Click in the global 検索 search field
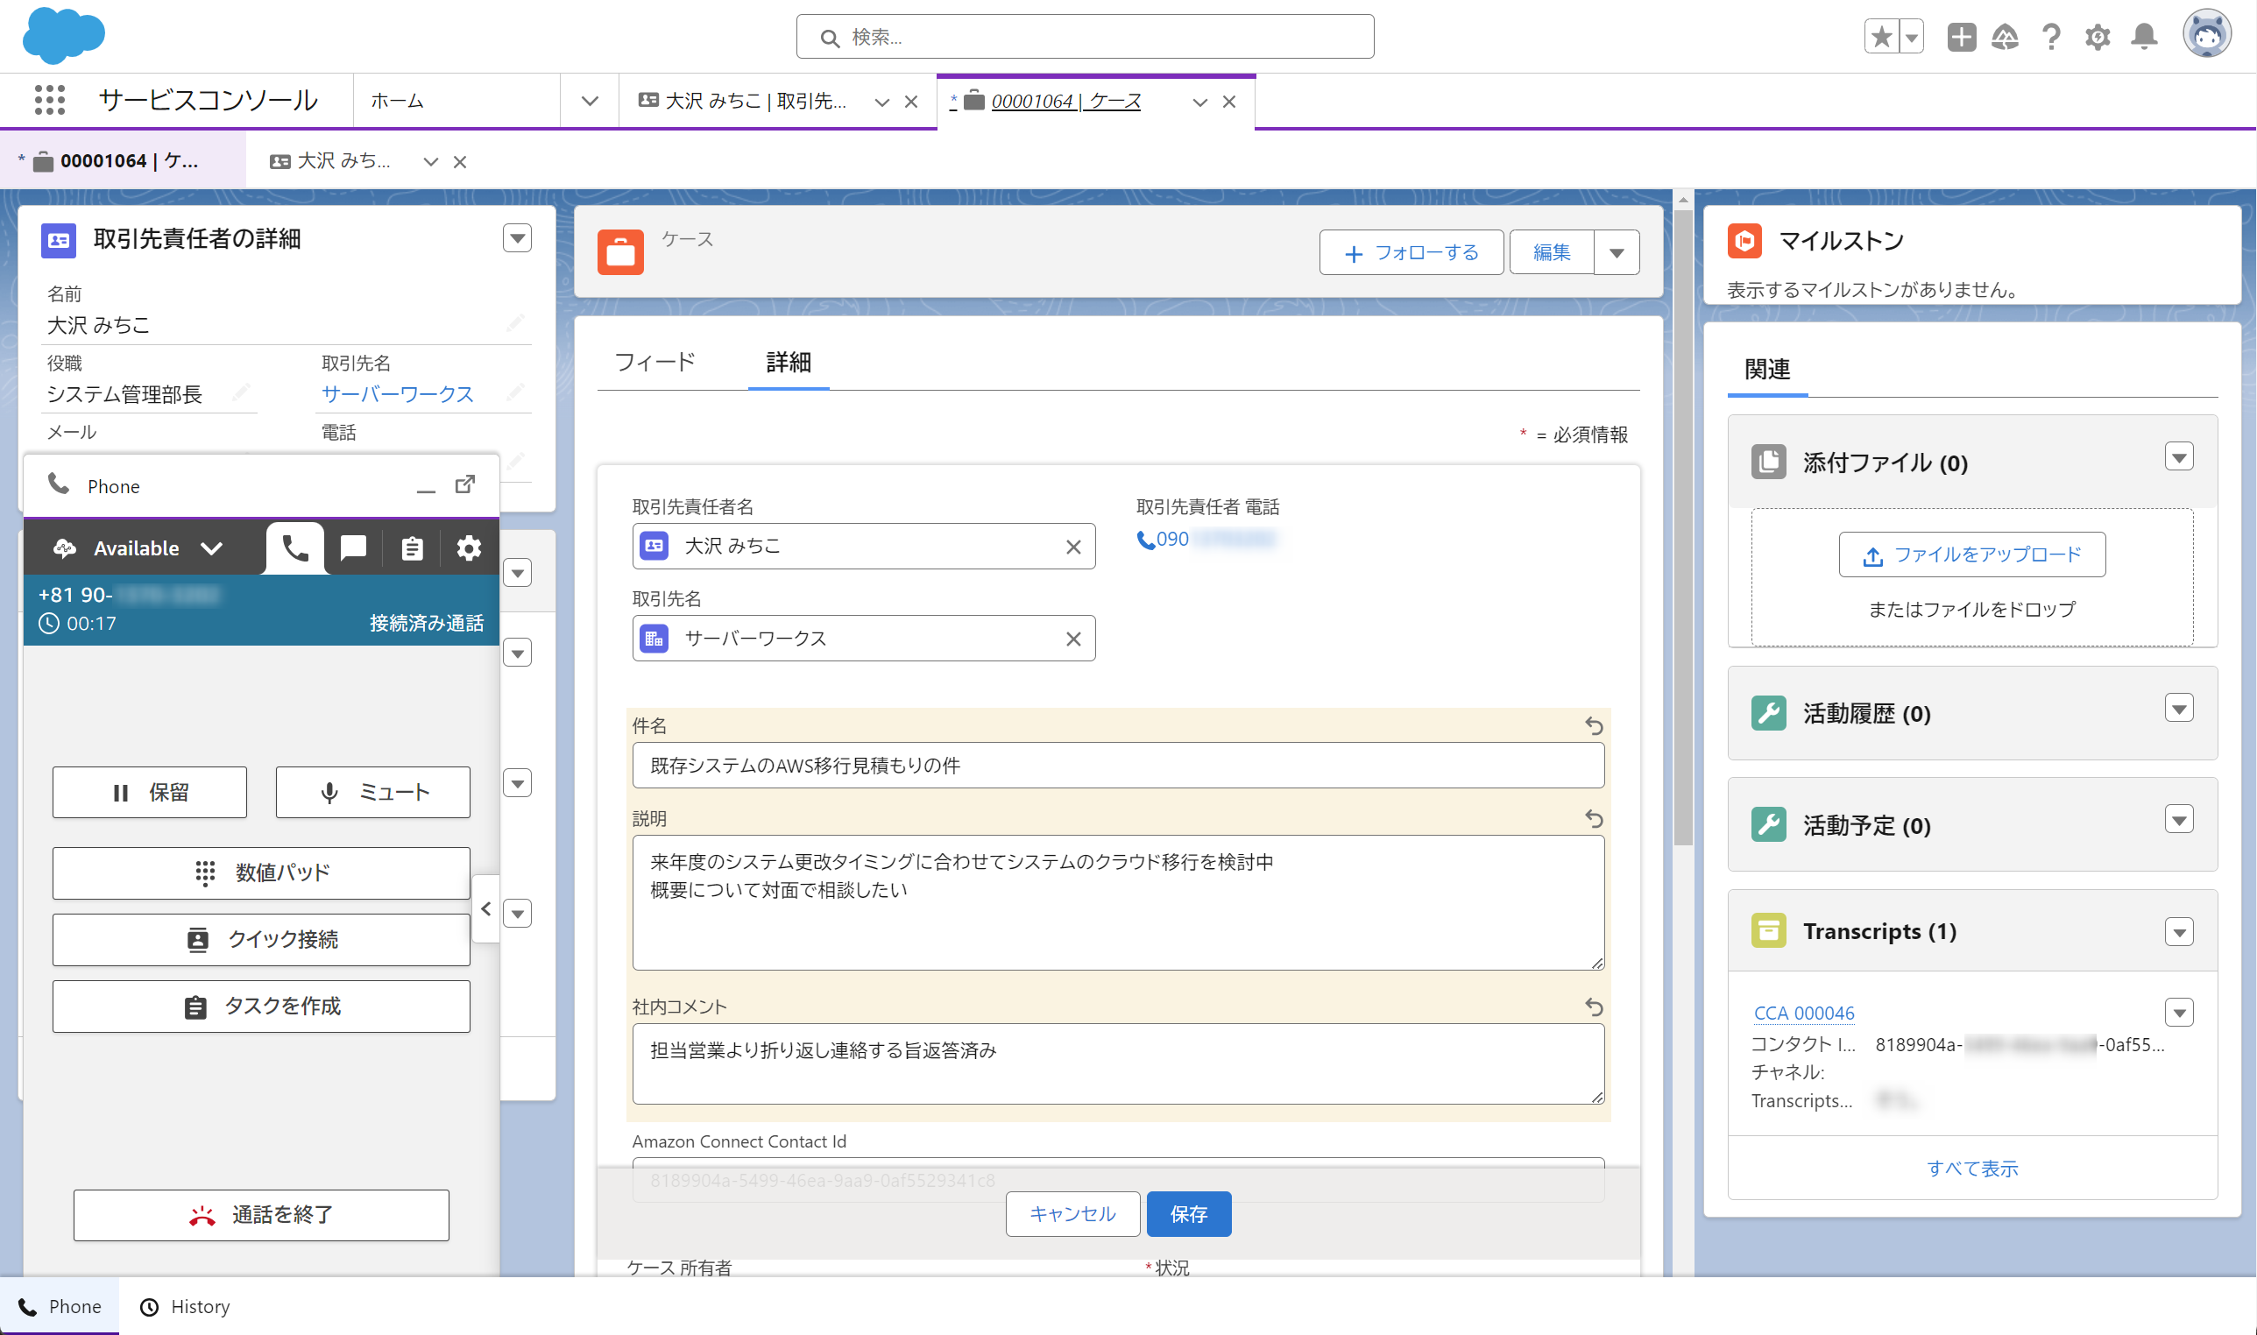The width and height of the screenshot is (2257, 1335). click(1085, 37)
